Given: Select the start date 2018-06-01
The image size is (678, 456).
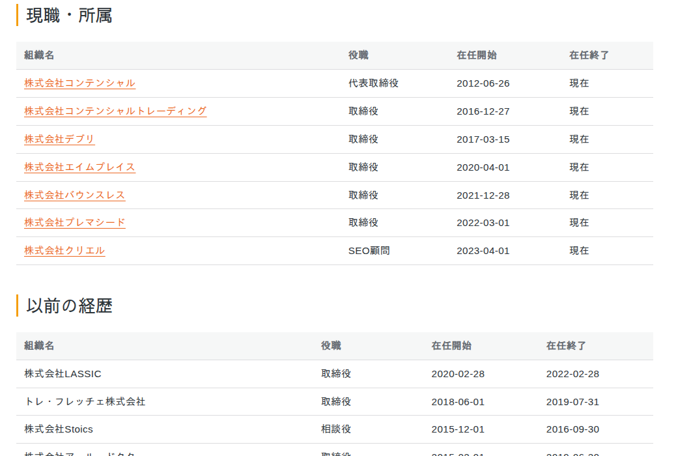Looking at the screenshot, I should 458,402.
